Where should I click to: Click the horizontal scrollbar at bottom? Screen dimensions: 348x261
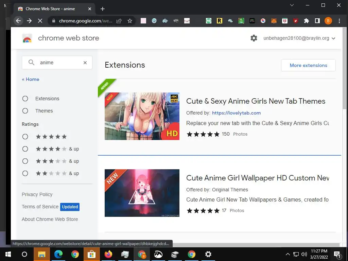click(255, 245)
